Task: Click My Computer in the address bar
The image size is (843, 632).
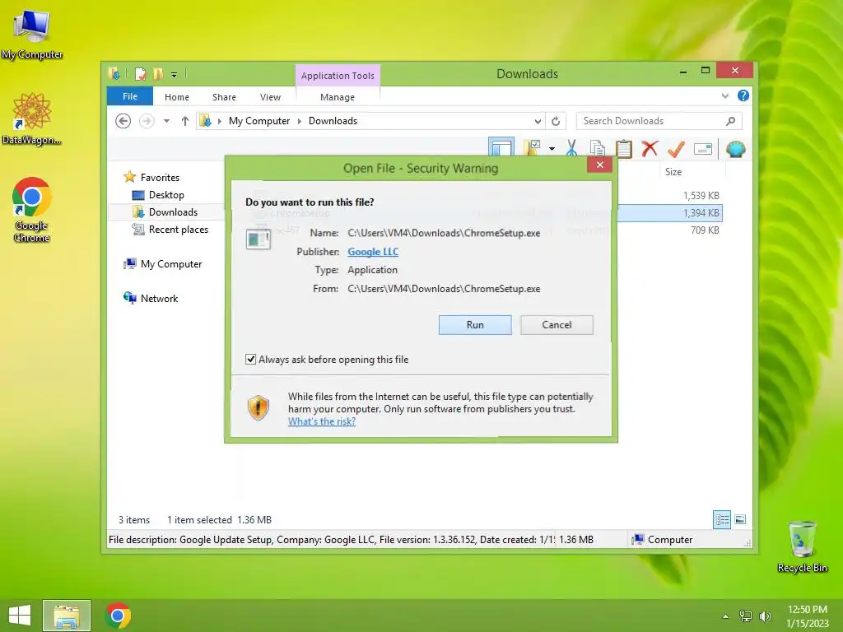Action: point(259,121)
